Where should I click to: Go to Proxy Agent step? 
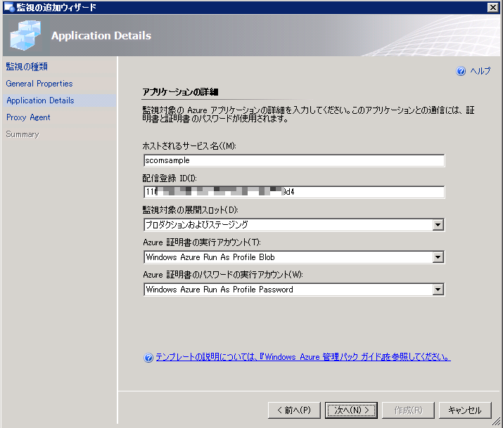pyautogui.click(x=28, y=117)
